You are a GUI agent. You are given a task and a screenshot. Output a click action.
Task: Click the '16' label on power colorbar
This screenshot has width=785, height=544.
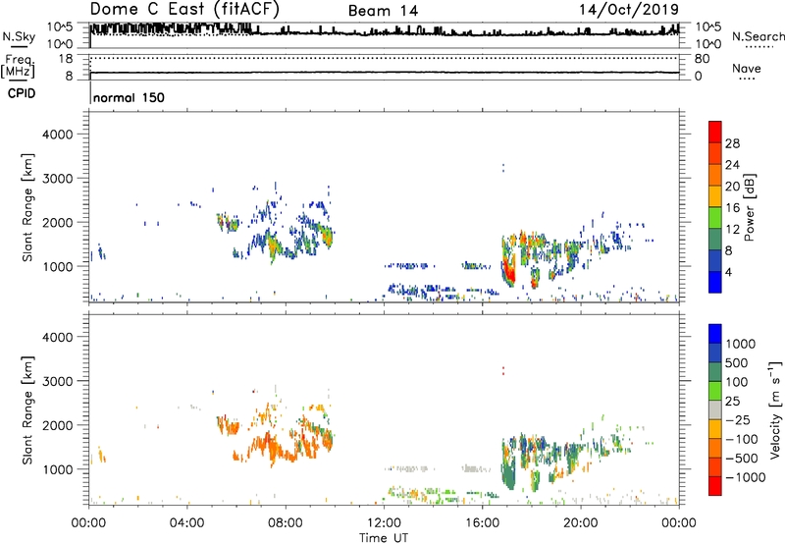tap(732, 208)
